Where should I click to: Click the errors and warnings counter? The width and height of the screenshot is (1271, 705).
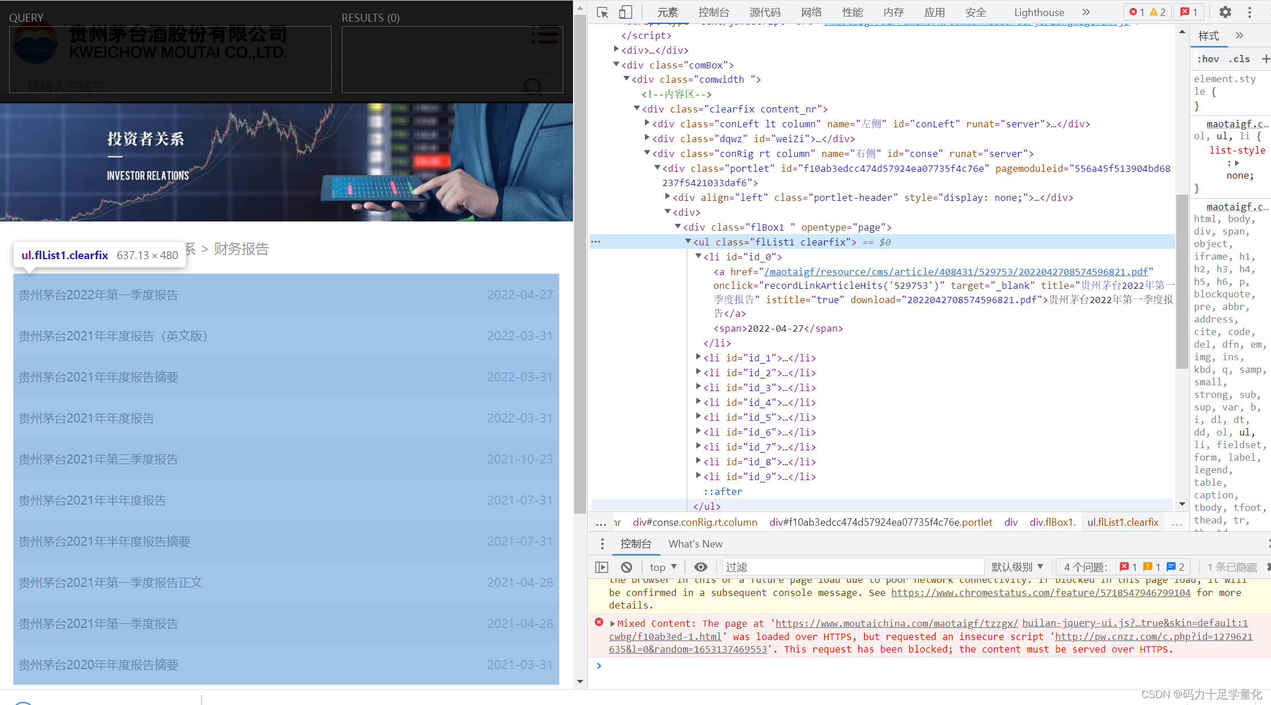[1147, 12]
